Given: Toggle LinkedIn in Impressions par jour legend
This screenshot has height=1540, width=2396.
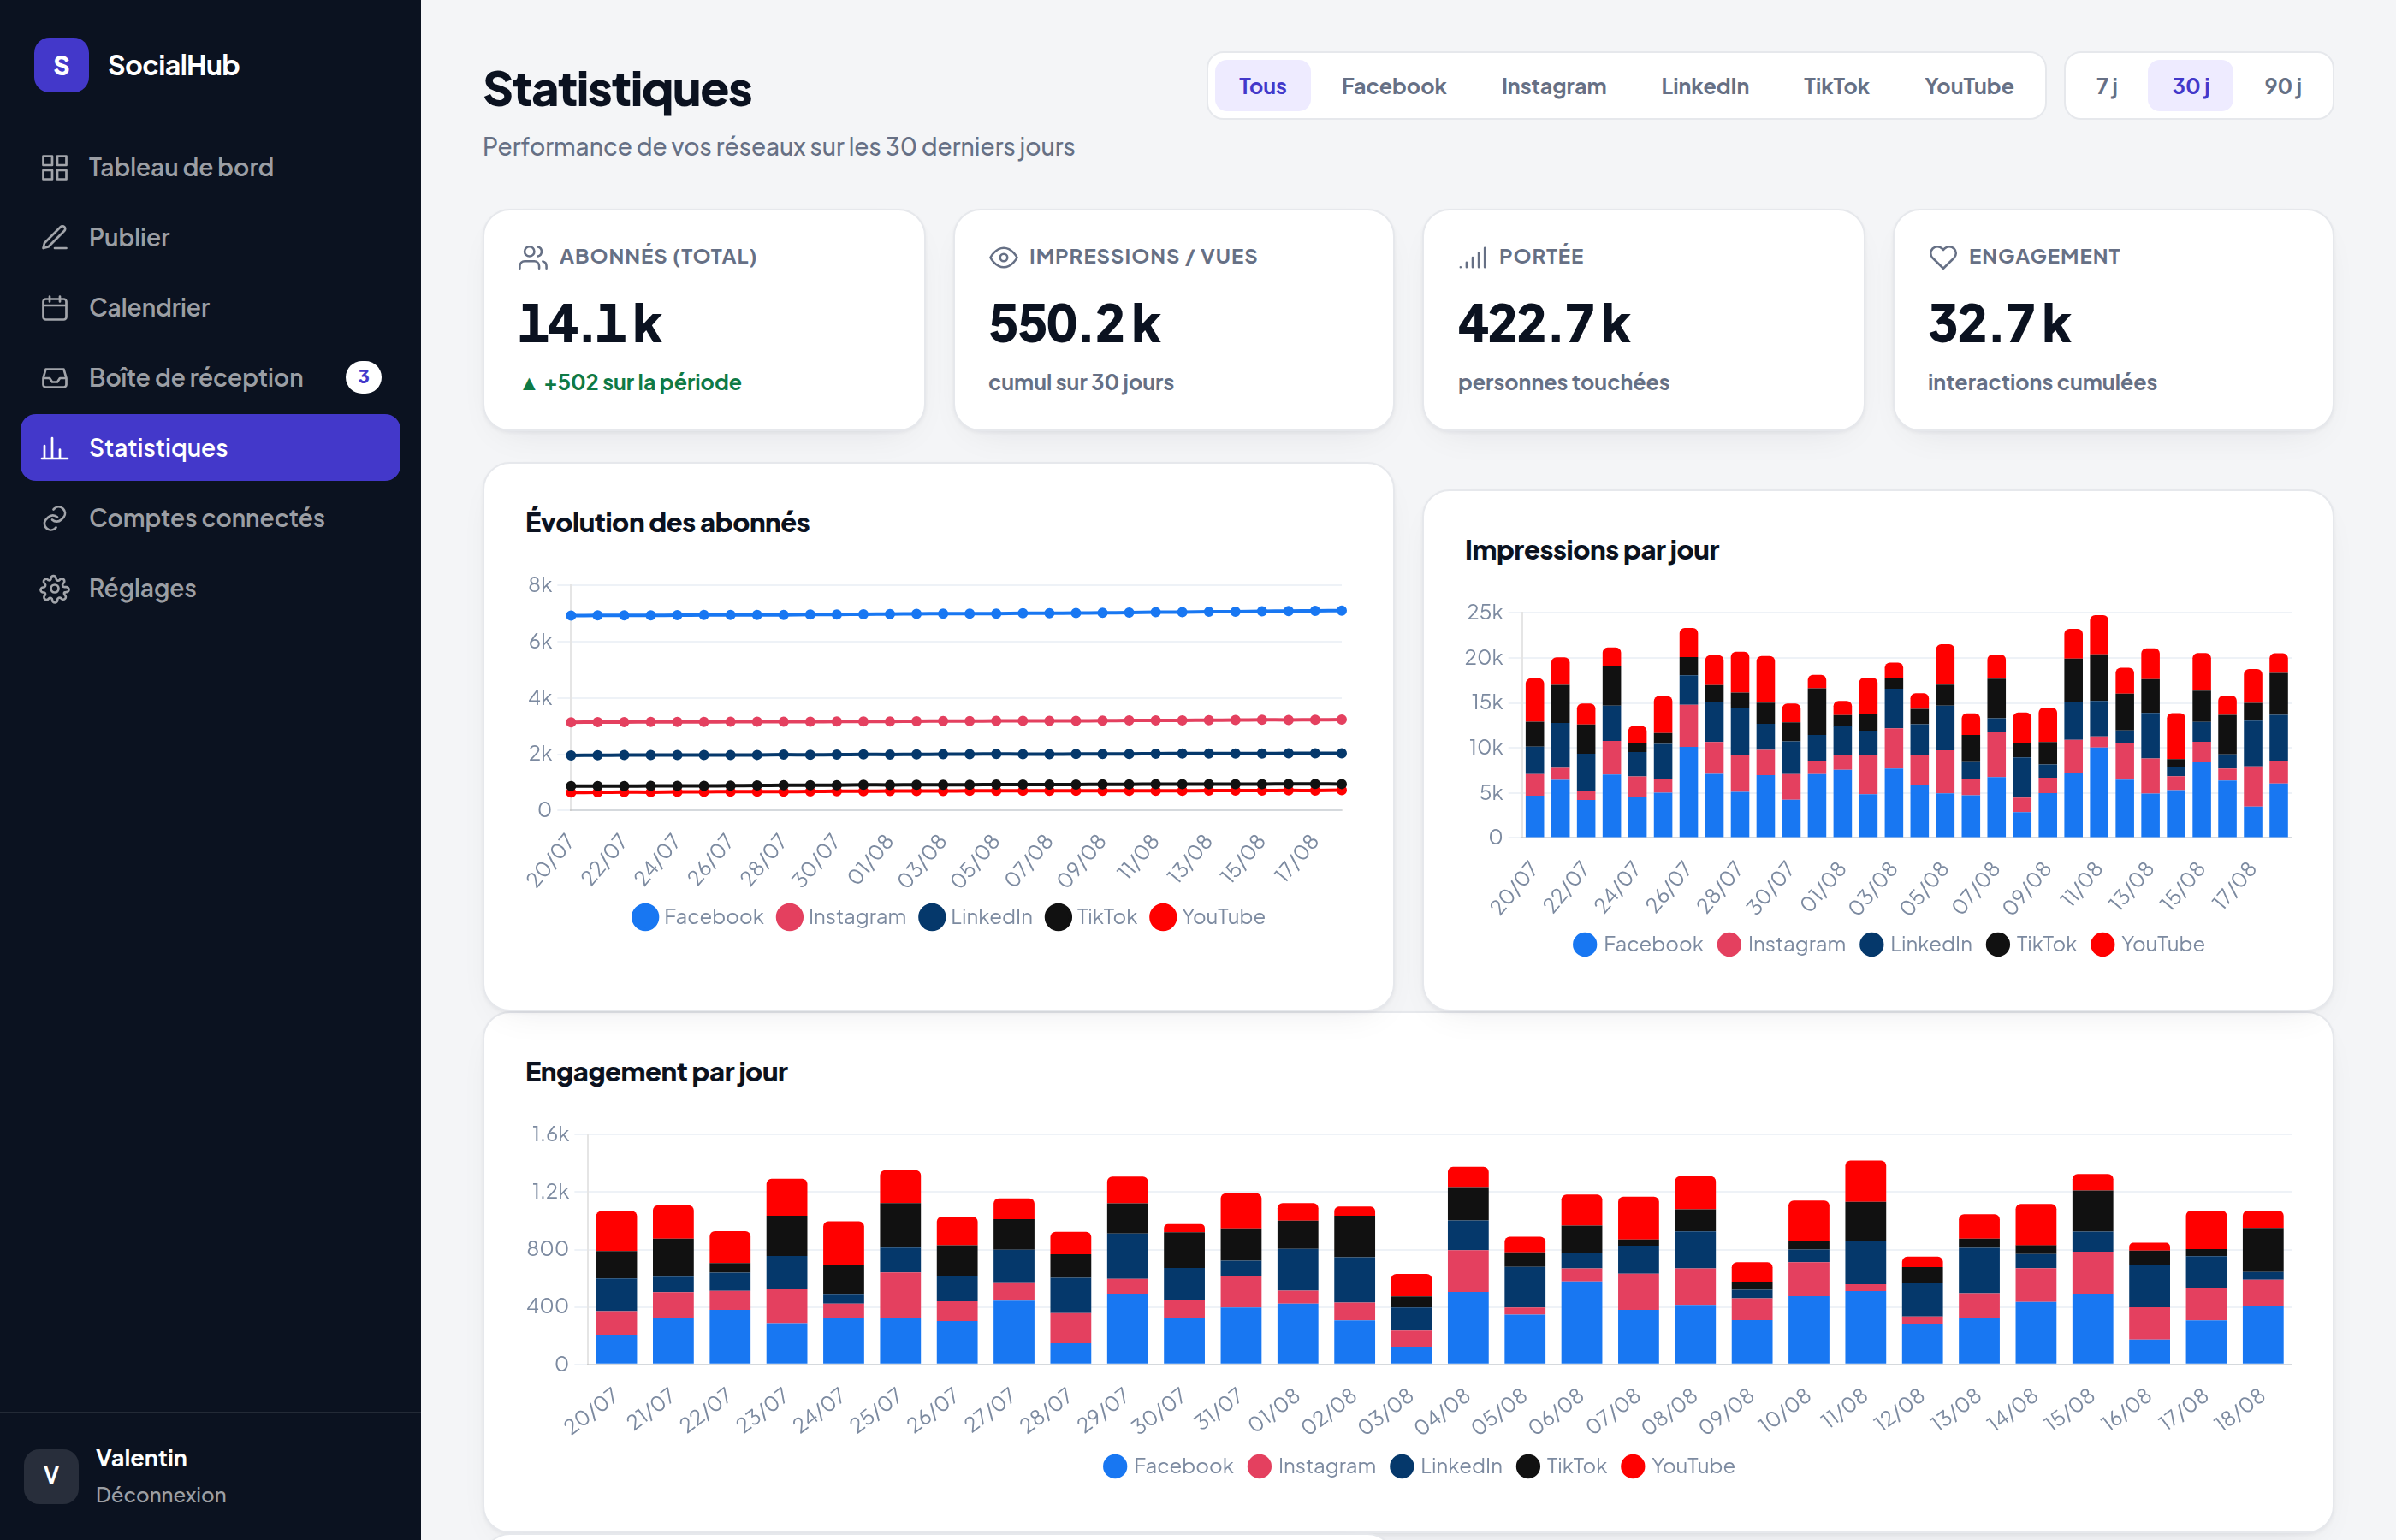Looking at the screenshot, I should [x=1915, y=944].
